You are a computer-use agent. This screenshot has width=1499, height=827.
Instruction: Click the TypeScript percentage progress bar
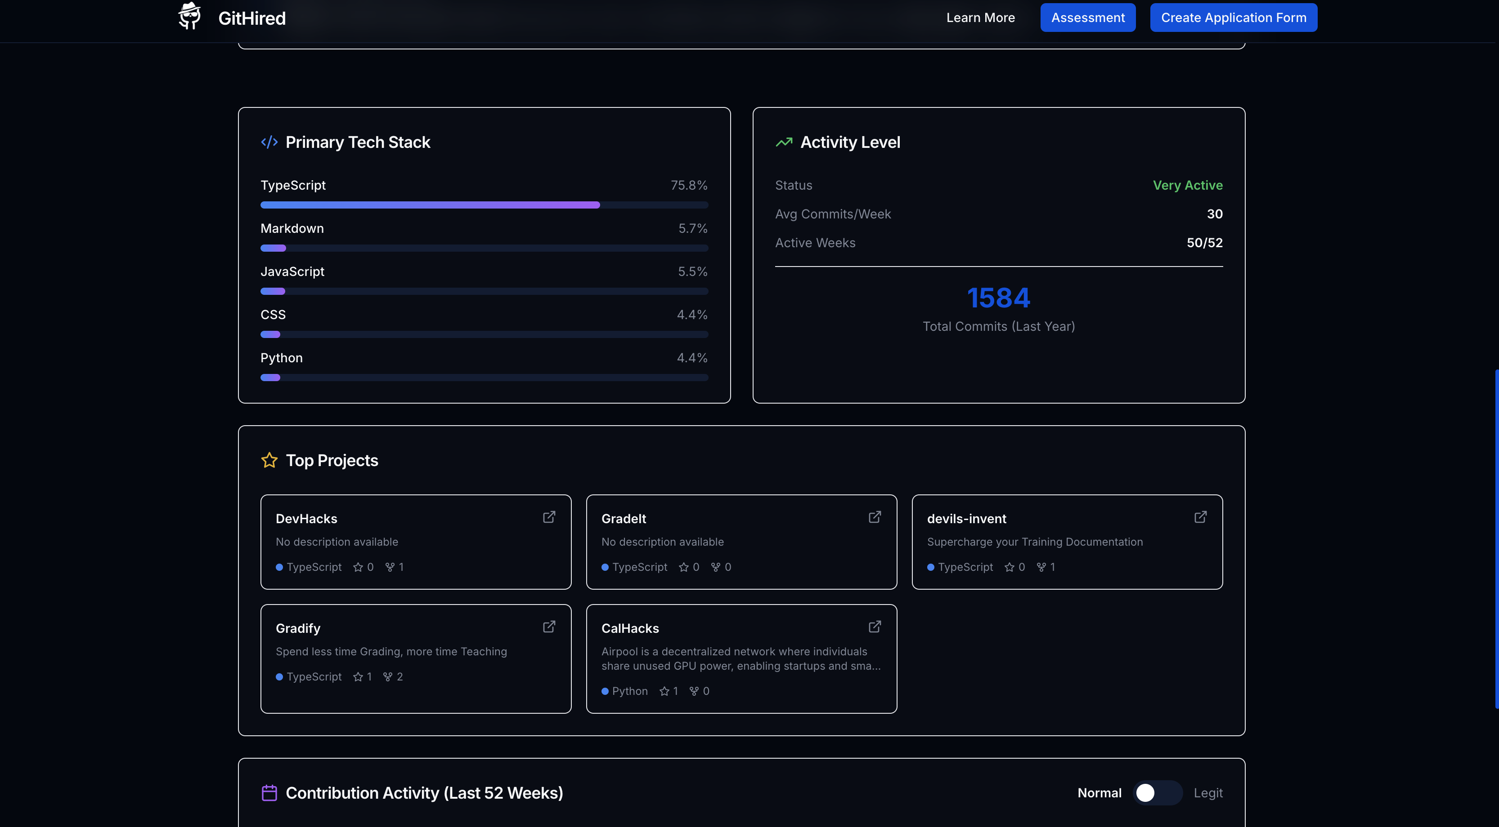point(484,205)
